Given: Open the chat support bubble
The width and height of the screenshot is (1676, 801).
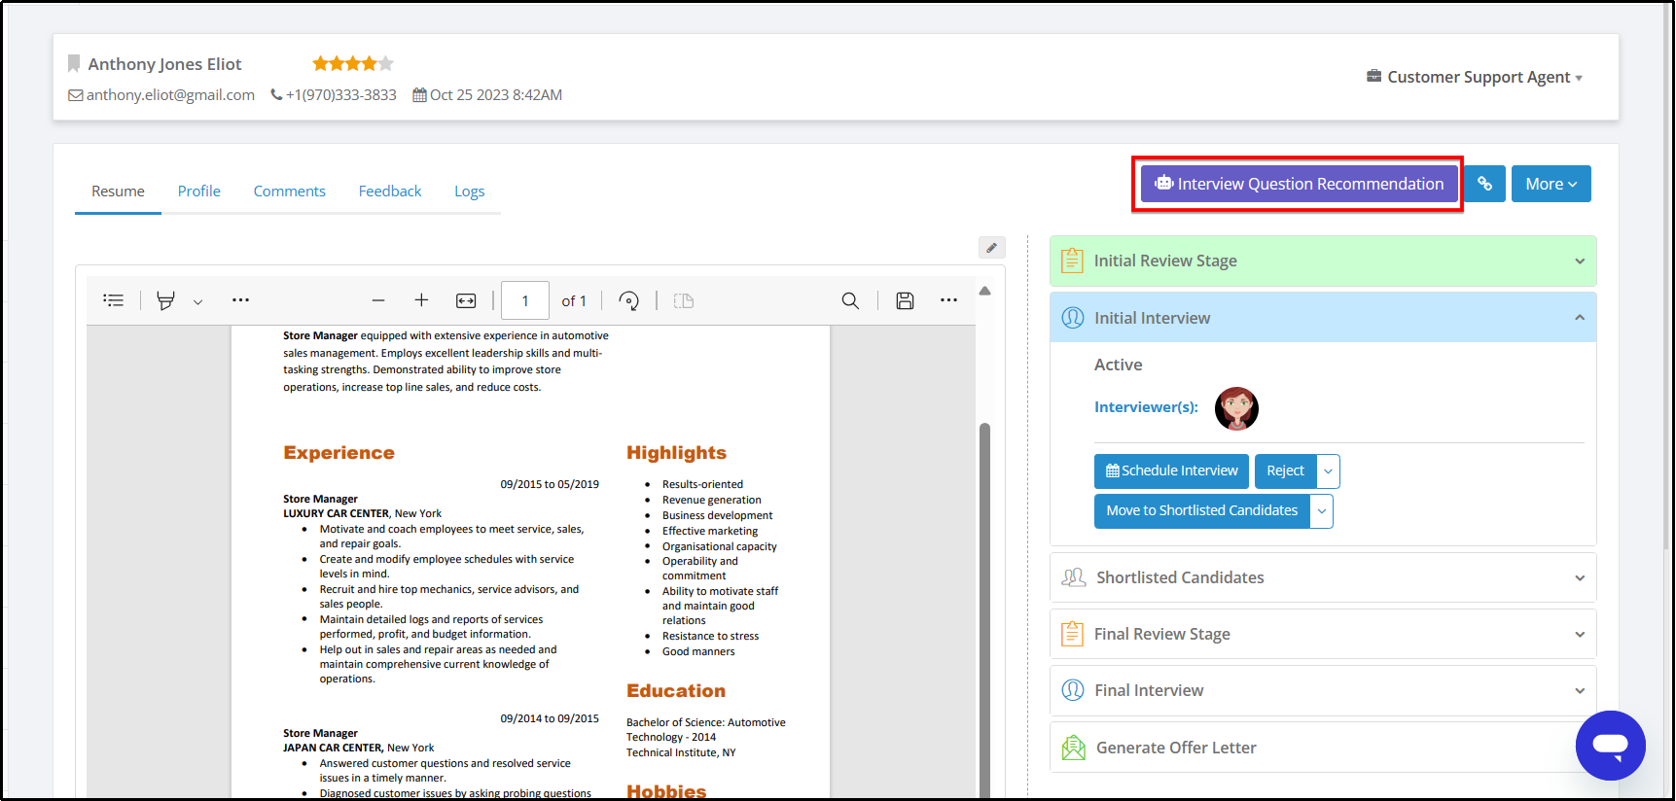Looking at the screenshot, I should (x=1611, y=746).
